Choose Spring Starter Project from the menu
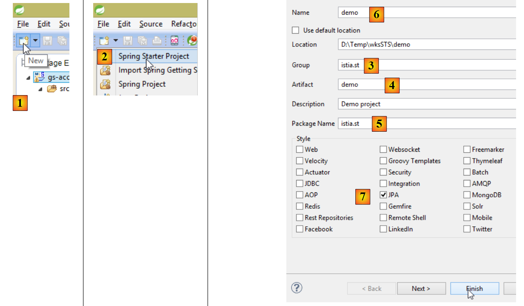The height and width of the screenshot is (306, 524). coord(154,56)
